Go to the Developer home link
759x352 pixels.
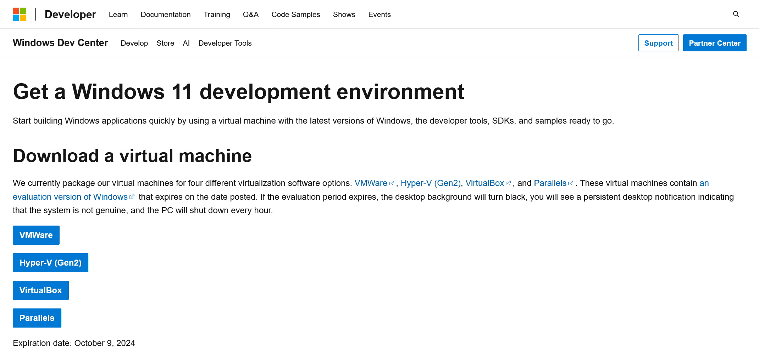point(70,15)
